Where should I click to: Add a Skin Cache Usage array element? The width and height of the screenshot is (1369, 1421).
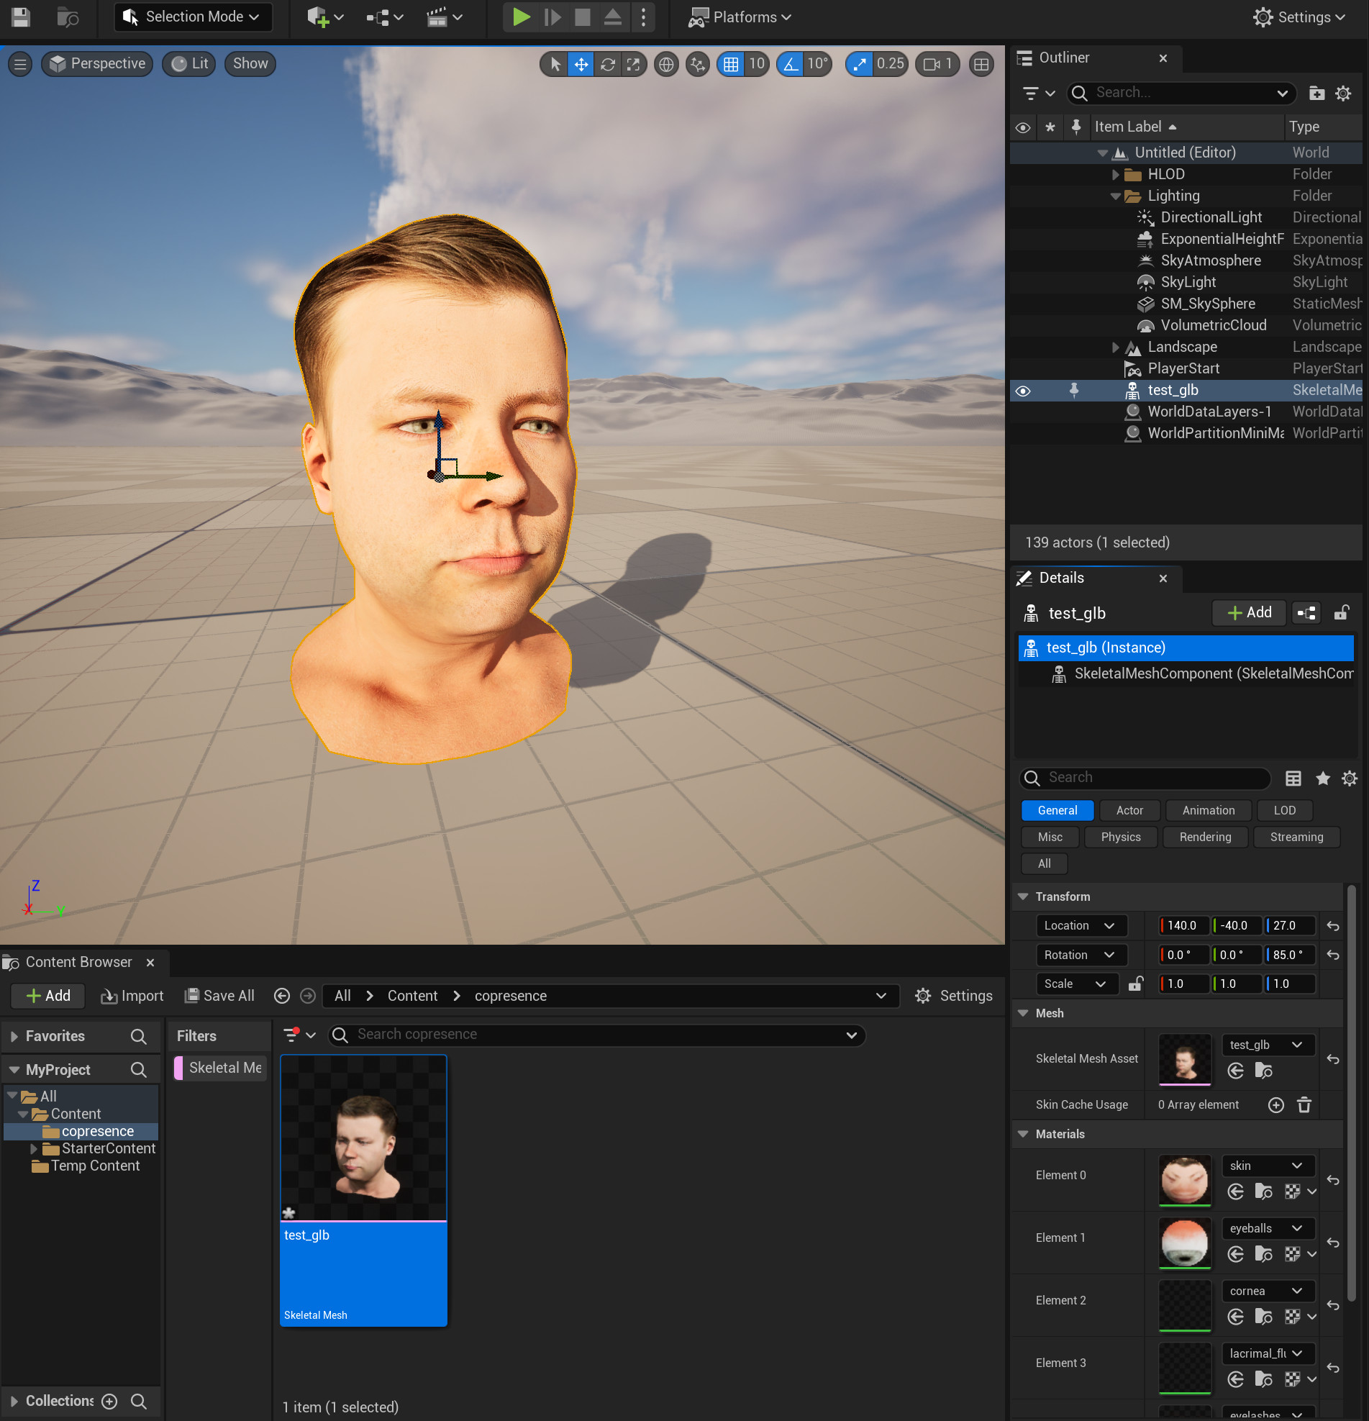(x=1275, y=1105)
